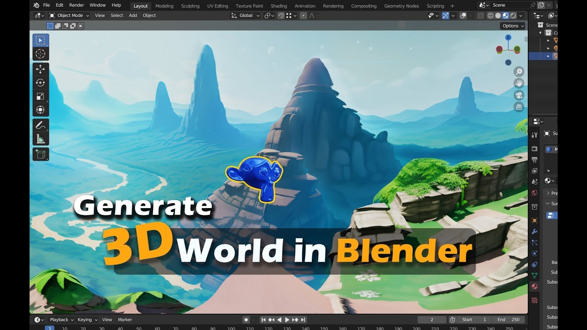Switch to the Shading workspace tab
Image resolution: width=587 pixels, height=330 pixels.
[279, 6]
